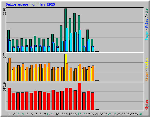Viewport: 150px width, 117px height.
Task: Select day 21 on the date axis
Action: click(97, 114)
